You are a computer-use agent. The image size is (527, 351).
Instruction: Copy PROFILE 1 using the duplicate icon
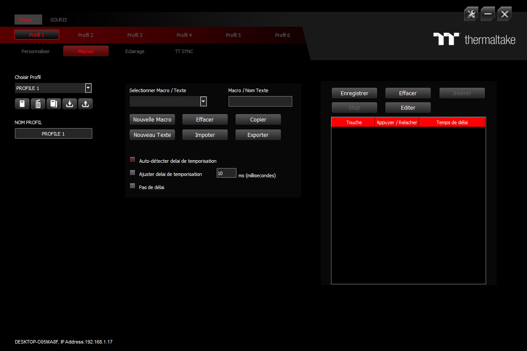[x=54, y=104]
